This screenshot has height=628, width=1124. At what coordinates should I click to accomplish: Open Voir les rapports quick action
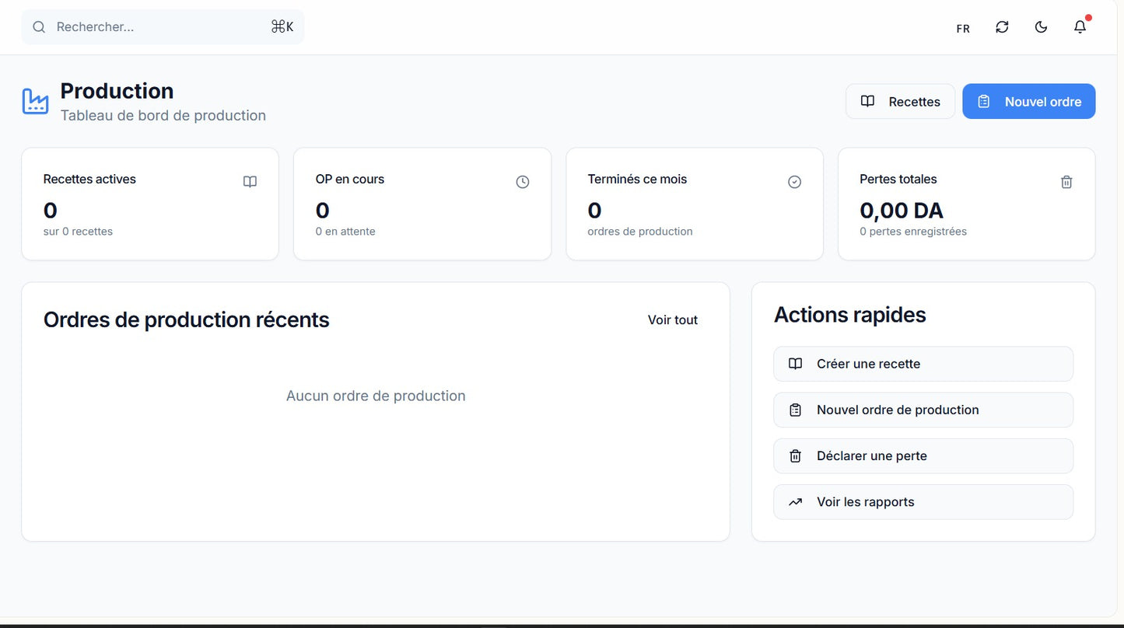pyautogui.click(x=923, y=502)
